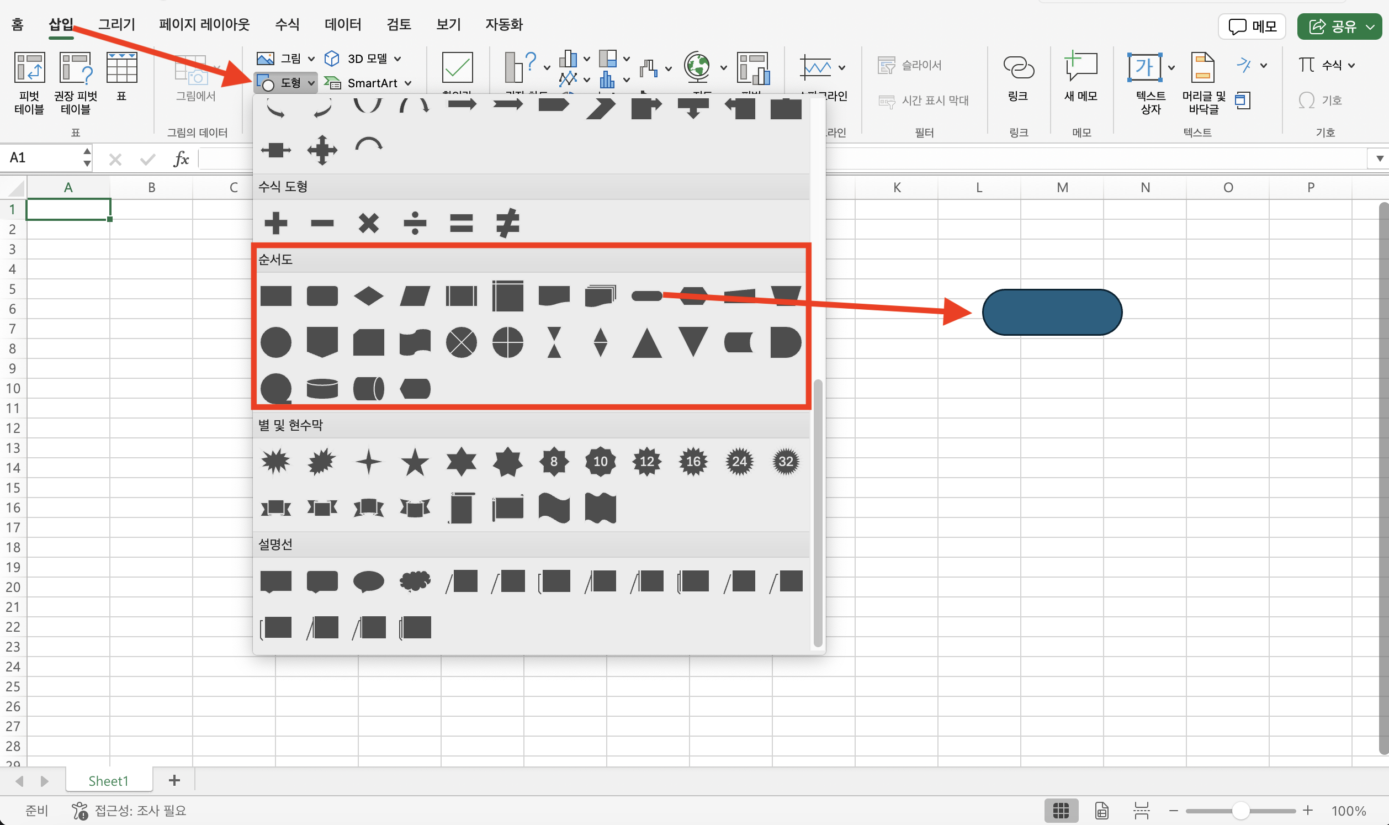1389x825 pixels.
Task: Select the flowchart Summing Junction shape
Action: pos(461,342)
